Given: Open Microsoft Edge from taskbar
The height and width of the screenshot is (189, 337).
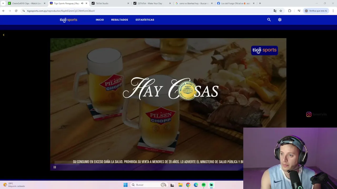Looking at the screenshot, I should click(x=196, y=185).
